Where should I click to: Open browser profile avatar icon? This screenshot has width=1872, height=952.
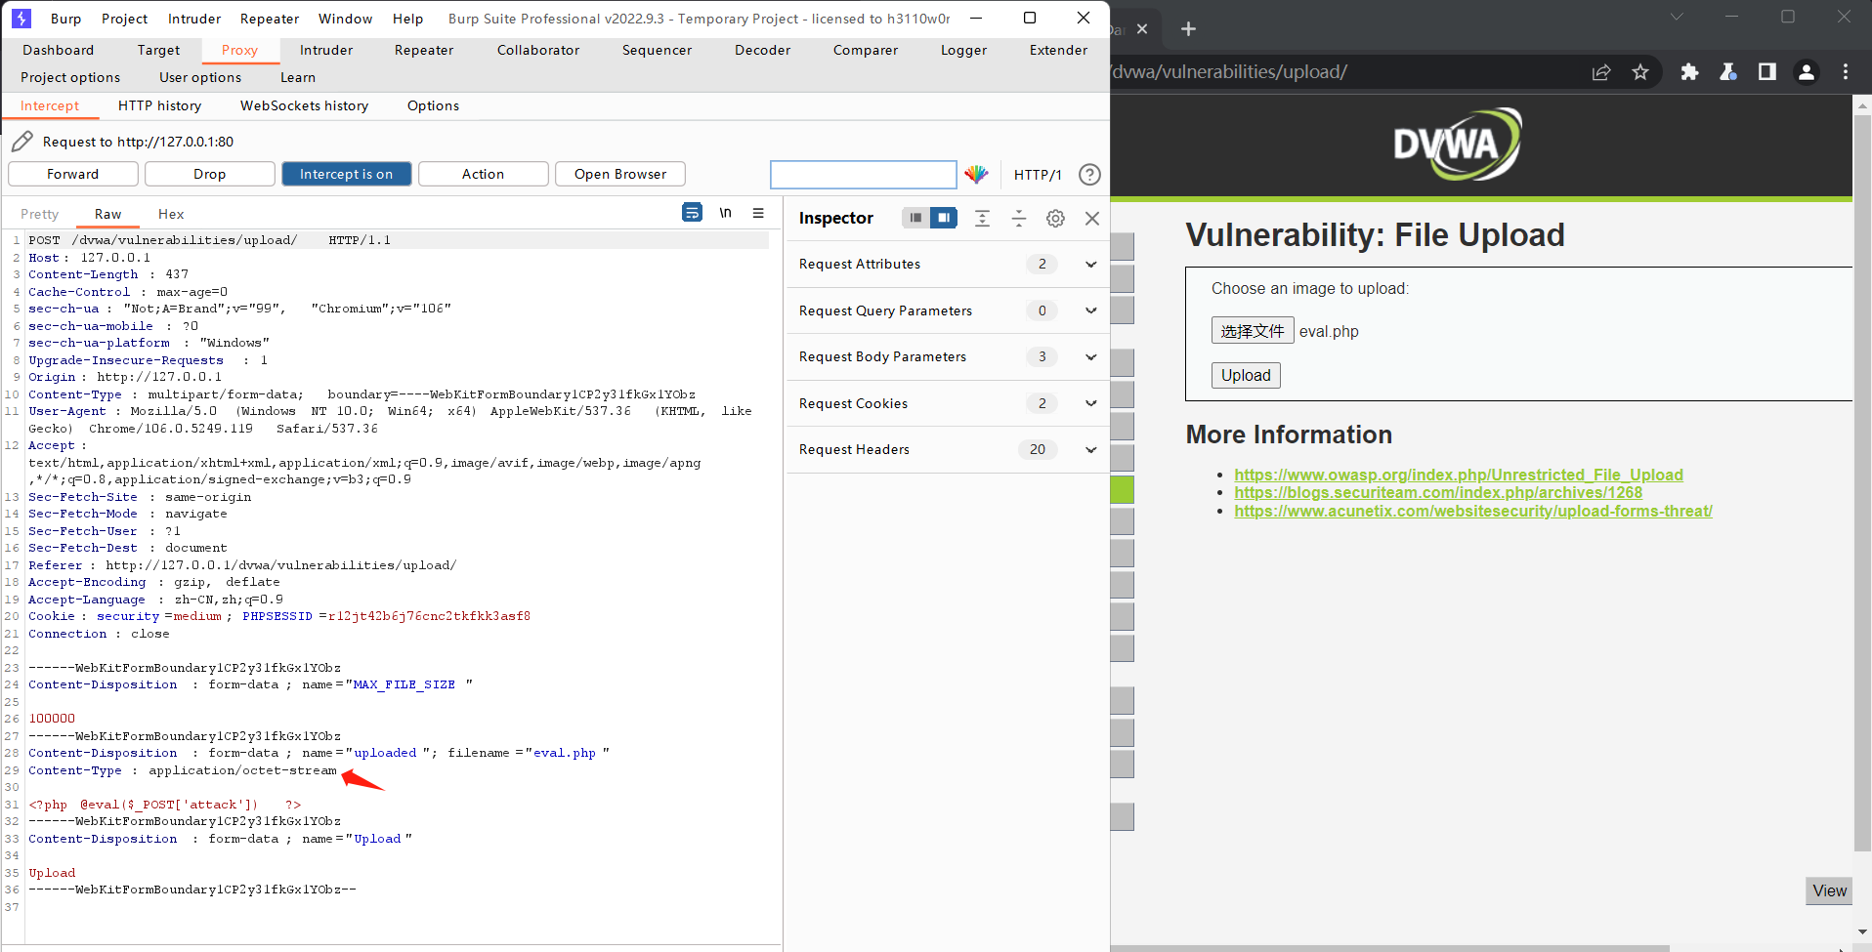[x=1807, y=72]
